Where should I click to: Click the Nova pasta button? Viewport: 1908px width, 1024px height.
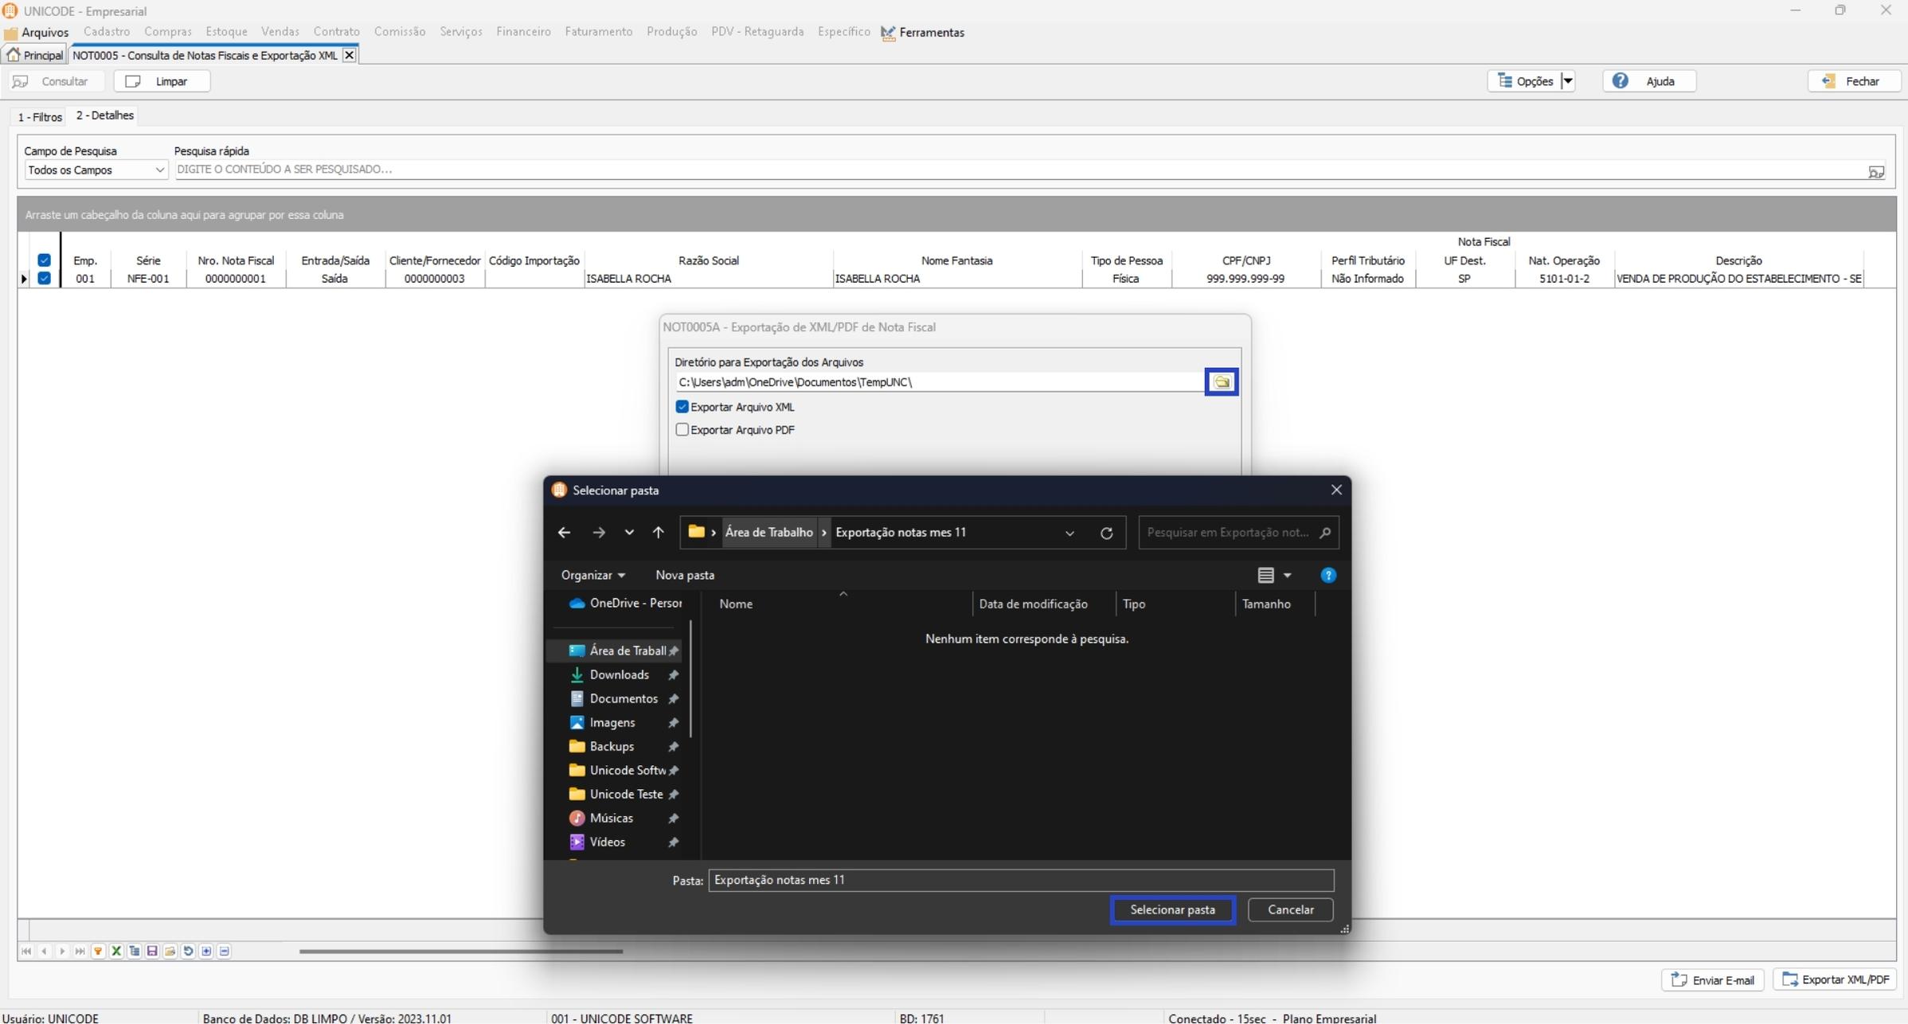point(685,575)
